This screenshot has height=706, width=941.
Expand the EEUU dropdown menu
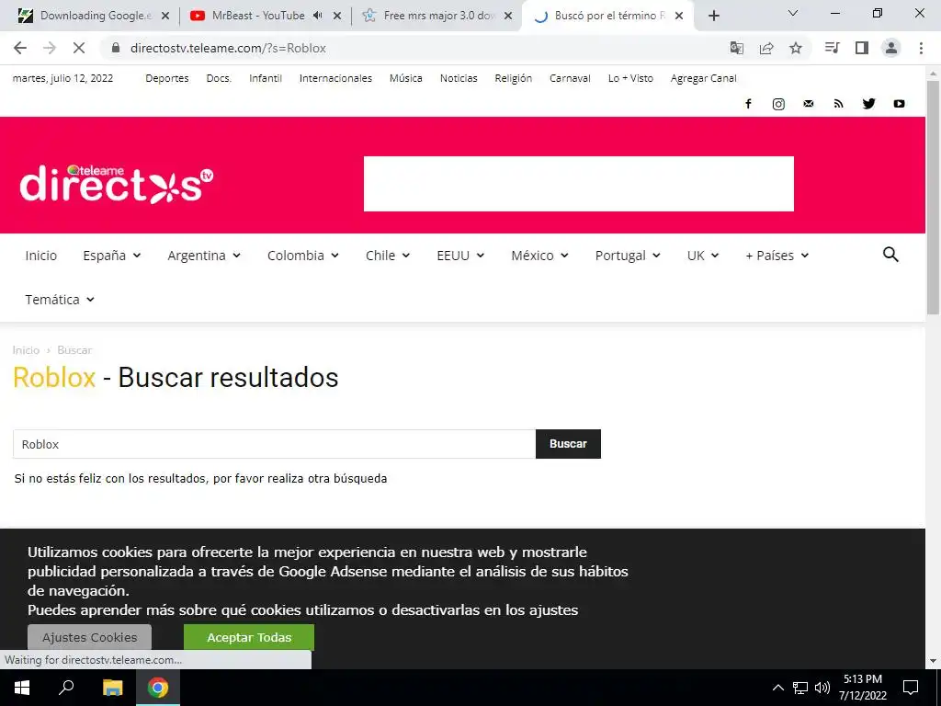(460, 256)
